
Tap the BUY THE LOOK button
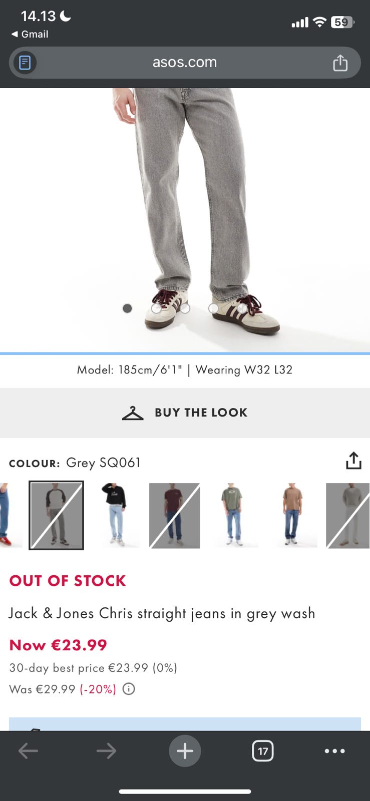[185, 413]
